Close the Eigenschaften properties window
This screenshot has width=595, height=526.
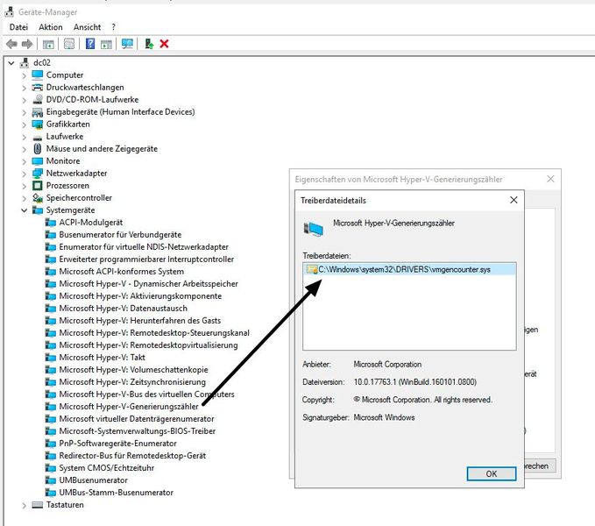(x=550, y=179)
